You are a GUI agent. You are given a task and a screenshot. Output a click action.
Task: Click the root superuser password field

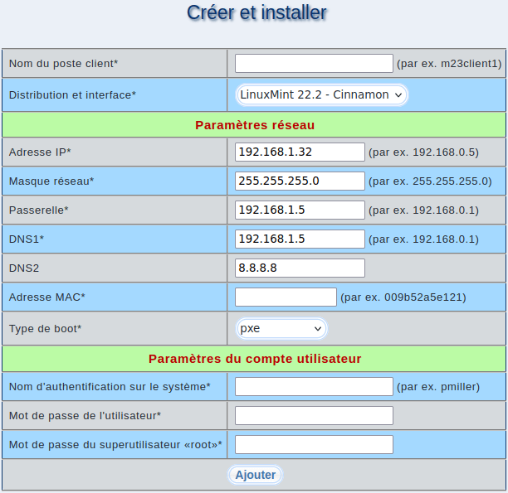click(314, 445)
